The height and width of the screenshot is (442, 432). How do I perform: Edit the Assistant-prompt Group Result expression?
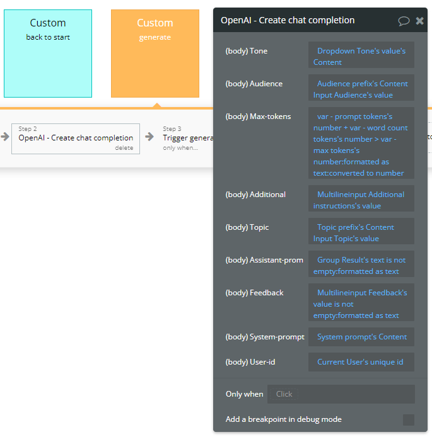point(361,264)
